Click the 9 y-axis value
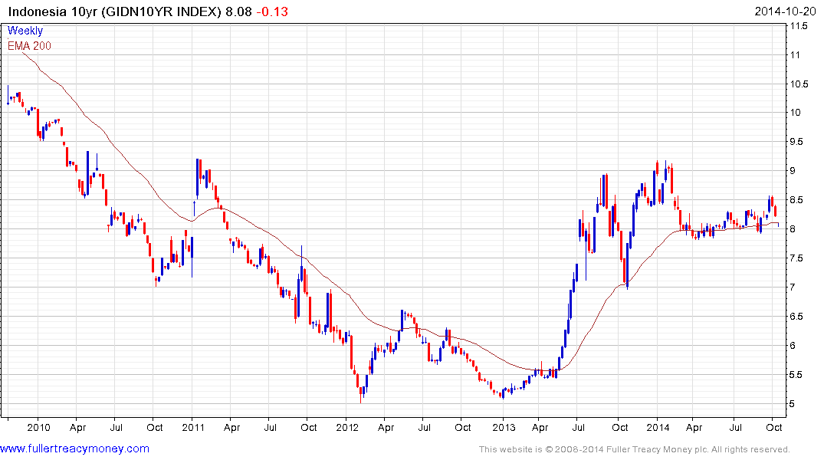This screenshot has width=824, height=460. 793,171
